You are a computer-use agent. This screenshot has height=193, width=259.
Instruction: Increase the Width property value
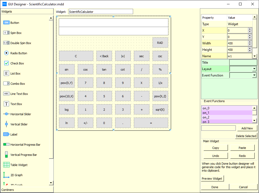coord(250,42)
